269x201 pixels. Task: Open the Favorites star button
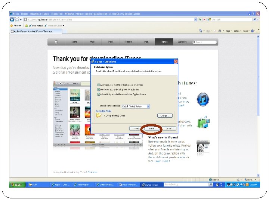(x=16, y=26)
